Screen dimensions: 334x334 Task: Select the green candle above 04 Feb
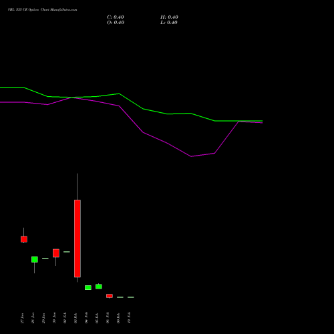pyautogui.click(x=88, y=287)
